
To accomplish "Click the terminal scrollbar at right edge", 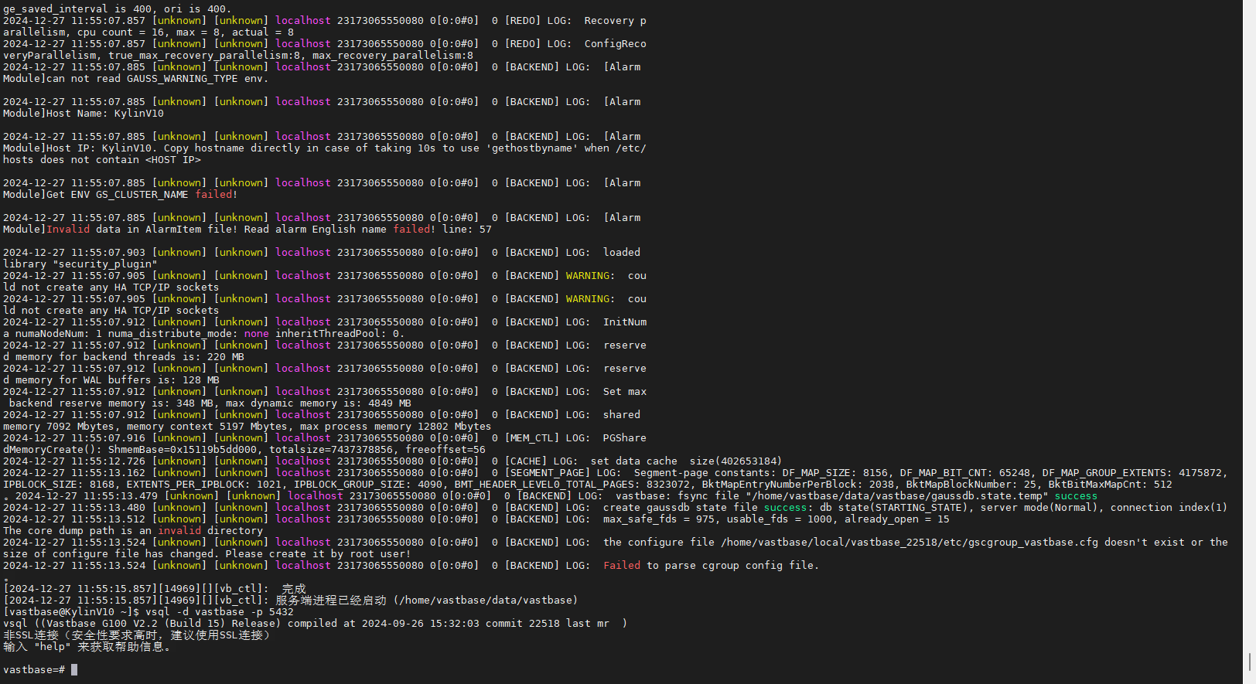I will point(1250,662).
